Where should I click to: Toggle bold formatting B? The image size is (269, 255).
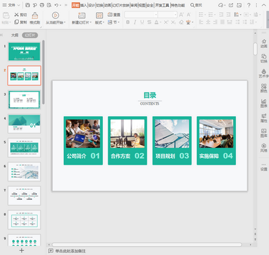click(x=128, y=22)
